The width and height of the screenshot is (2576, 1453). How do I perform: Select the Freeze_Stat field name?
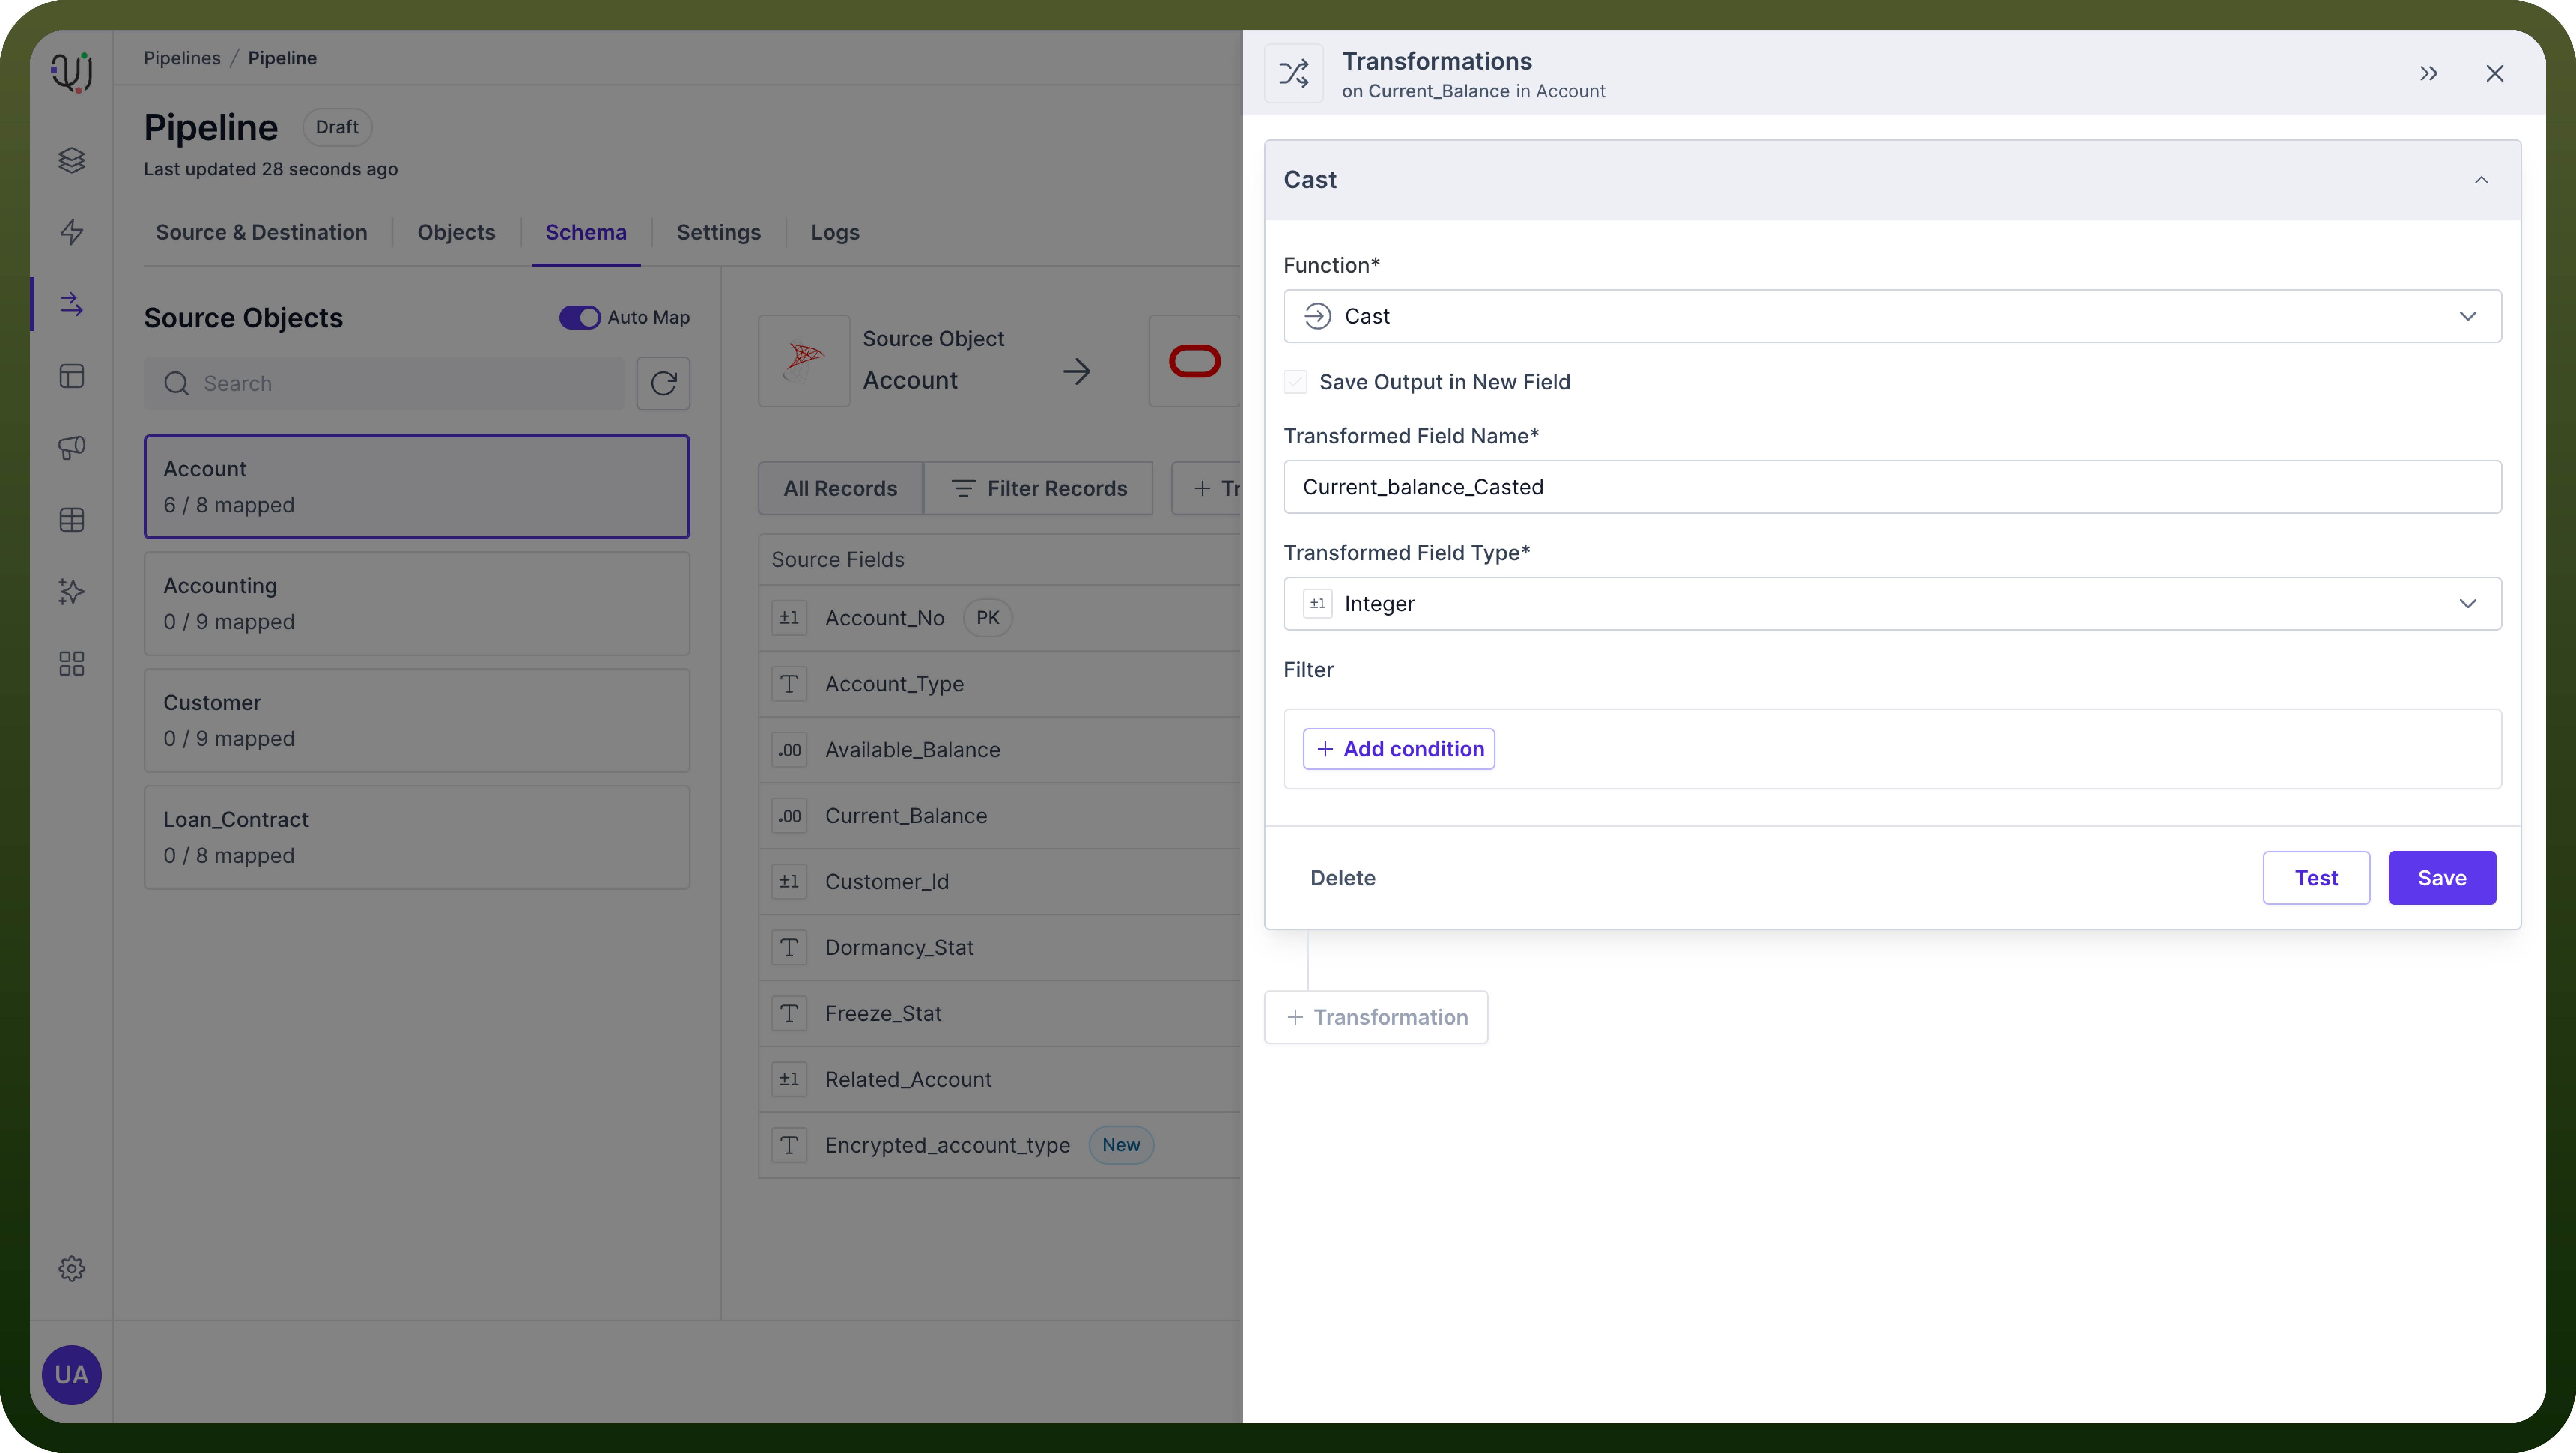(x=883, y=1014)
